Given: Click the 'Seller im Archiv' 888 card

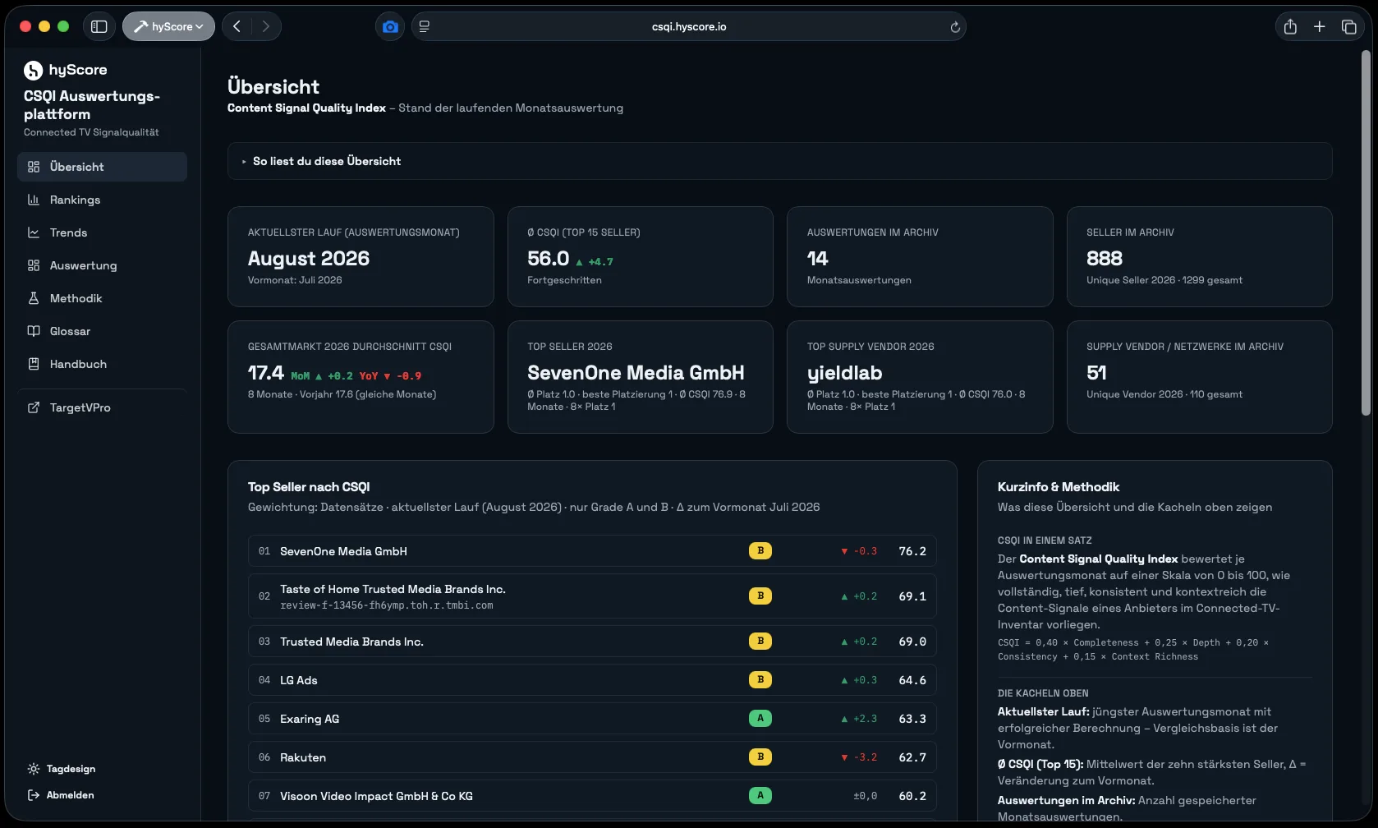Looking at the screenshot, I should (1199, 256).
